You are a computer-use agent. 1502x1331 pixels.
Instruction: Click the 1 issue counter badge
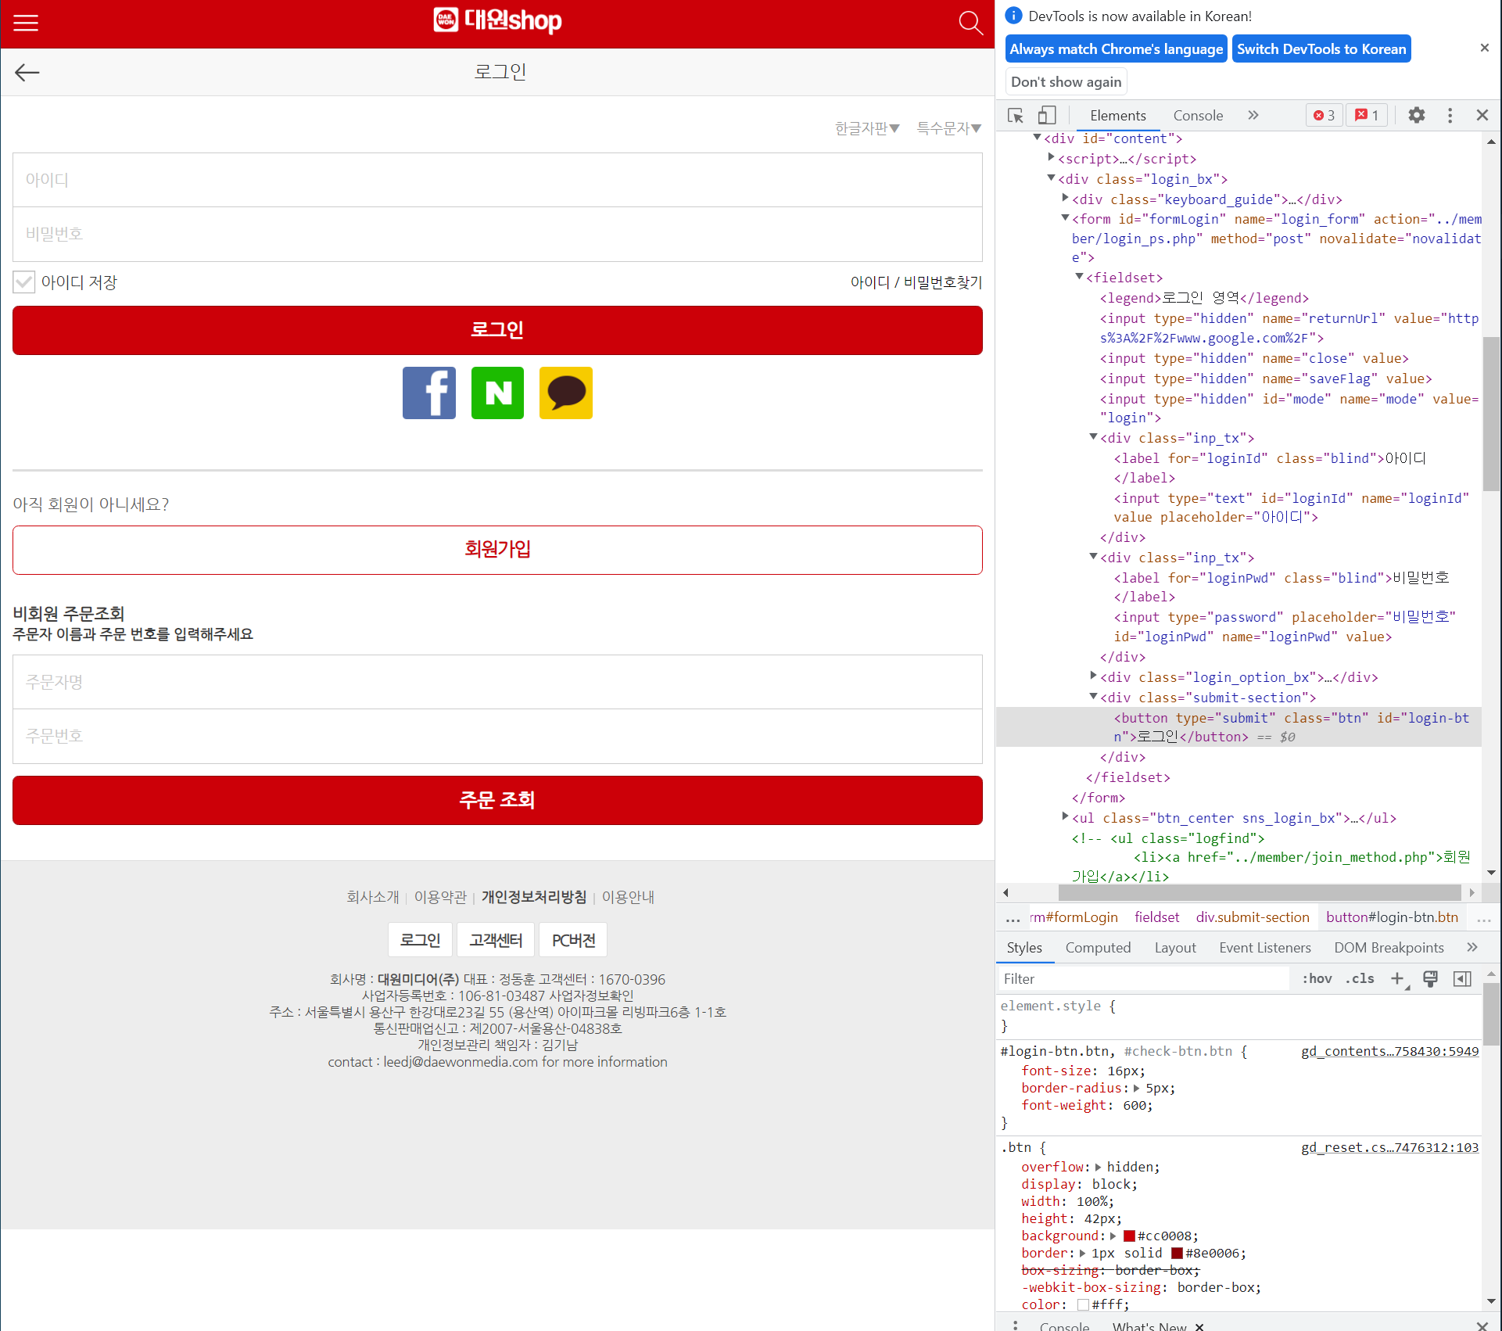[x=1367, y=115]
